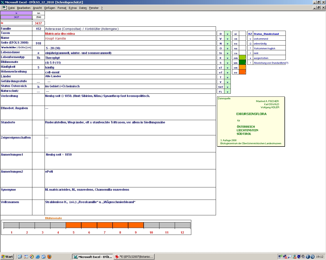Switch to EFÖLS2007 Botanisc taskbar button
Image resolution: width=326 pixels, height=260 pixels.
pos(134,257)
